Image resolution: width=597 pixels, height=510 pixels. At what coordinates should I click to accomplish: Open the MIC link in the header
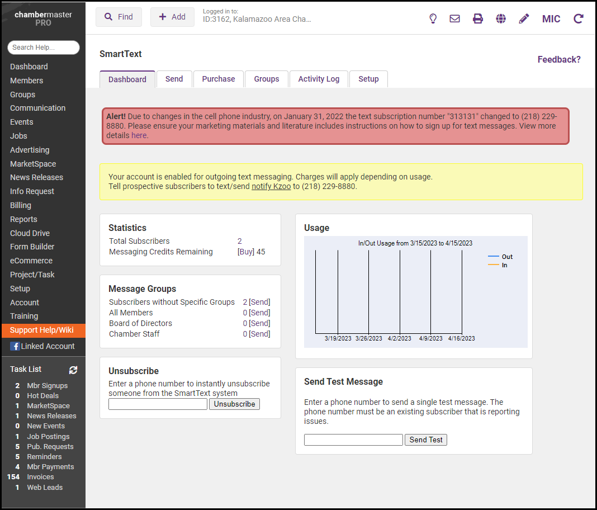pos(551,19)
